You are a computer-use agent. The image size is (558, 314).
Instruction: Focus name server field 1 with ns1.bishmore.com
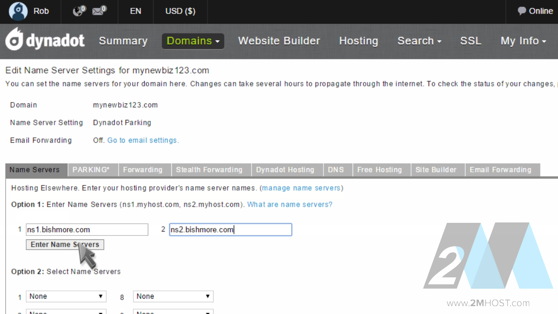(x=87, y=230)
